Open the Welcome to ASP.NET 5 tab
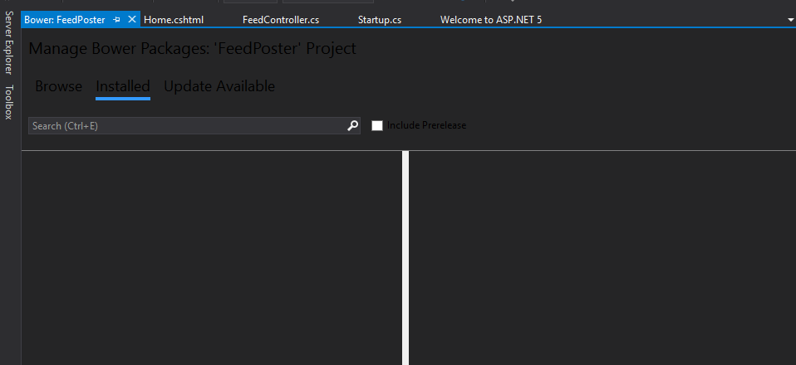The height and width of the screenshot is (365, 796). point(491,19)
